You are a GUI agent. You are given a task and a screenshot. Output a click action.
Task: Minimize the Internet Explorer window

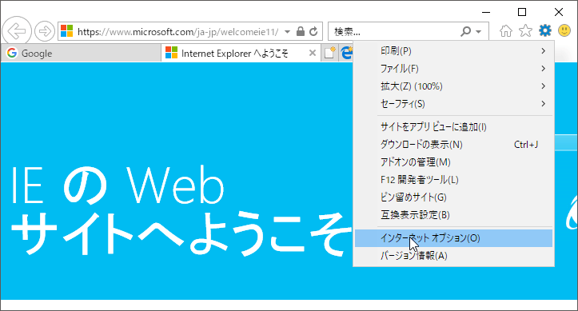[x=486, y=12]
